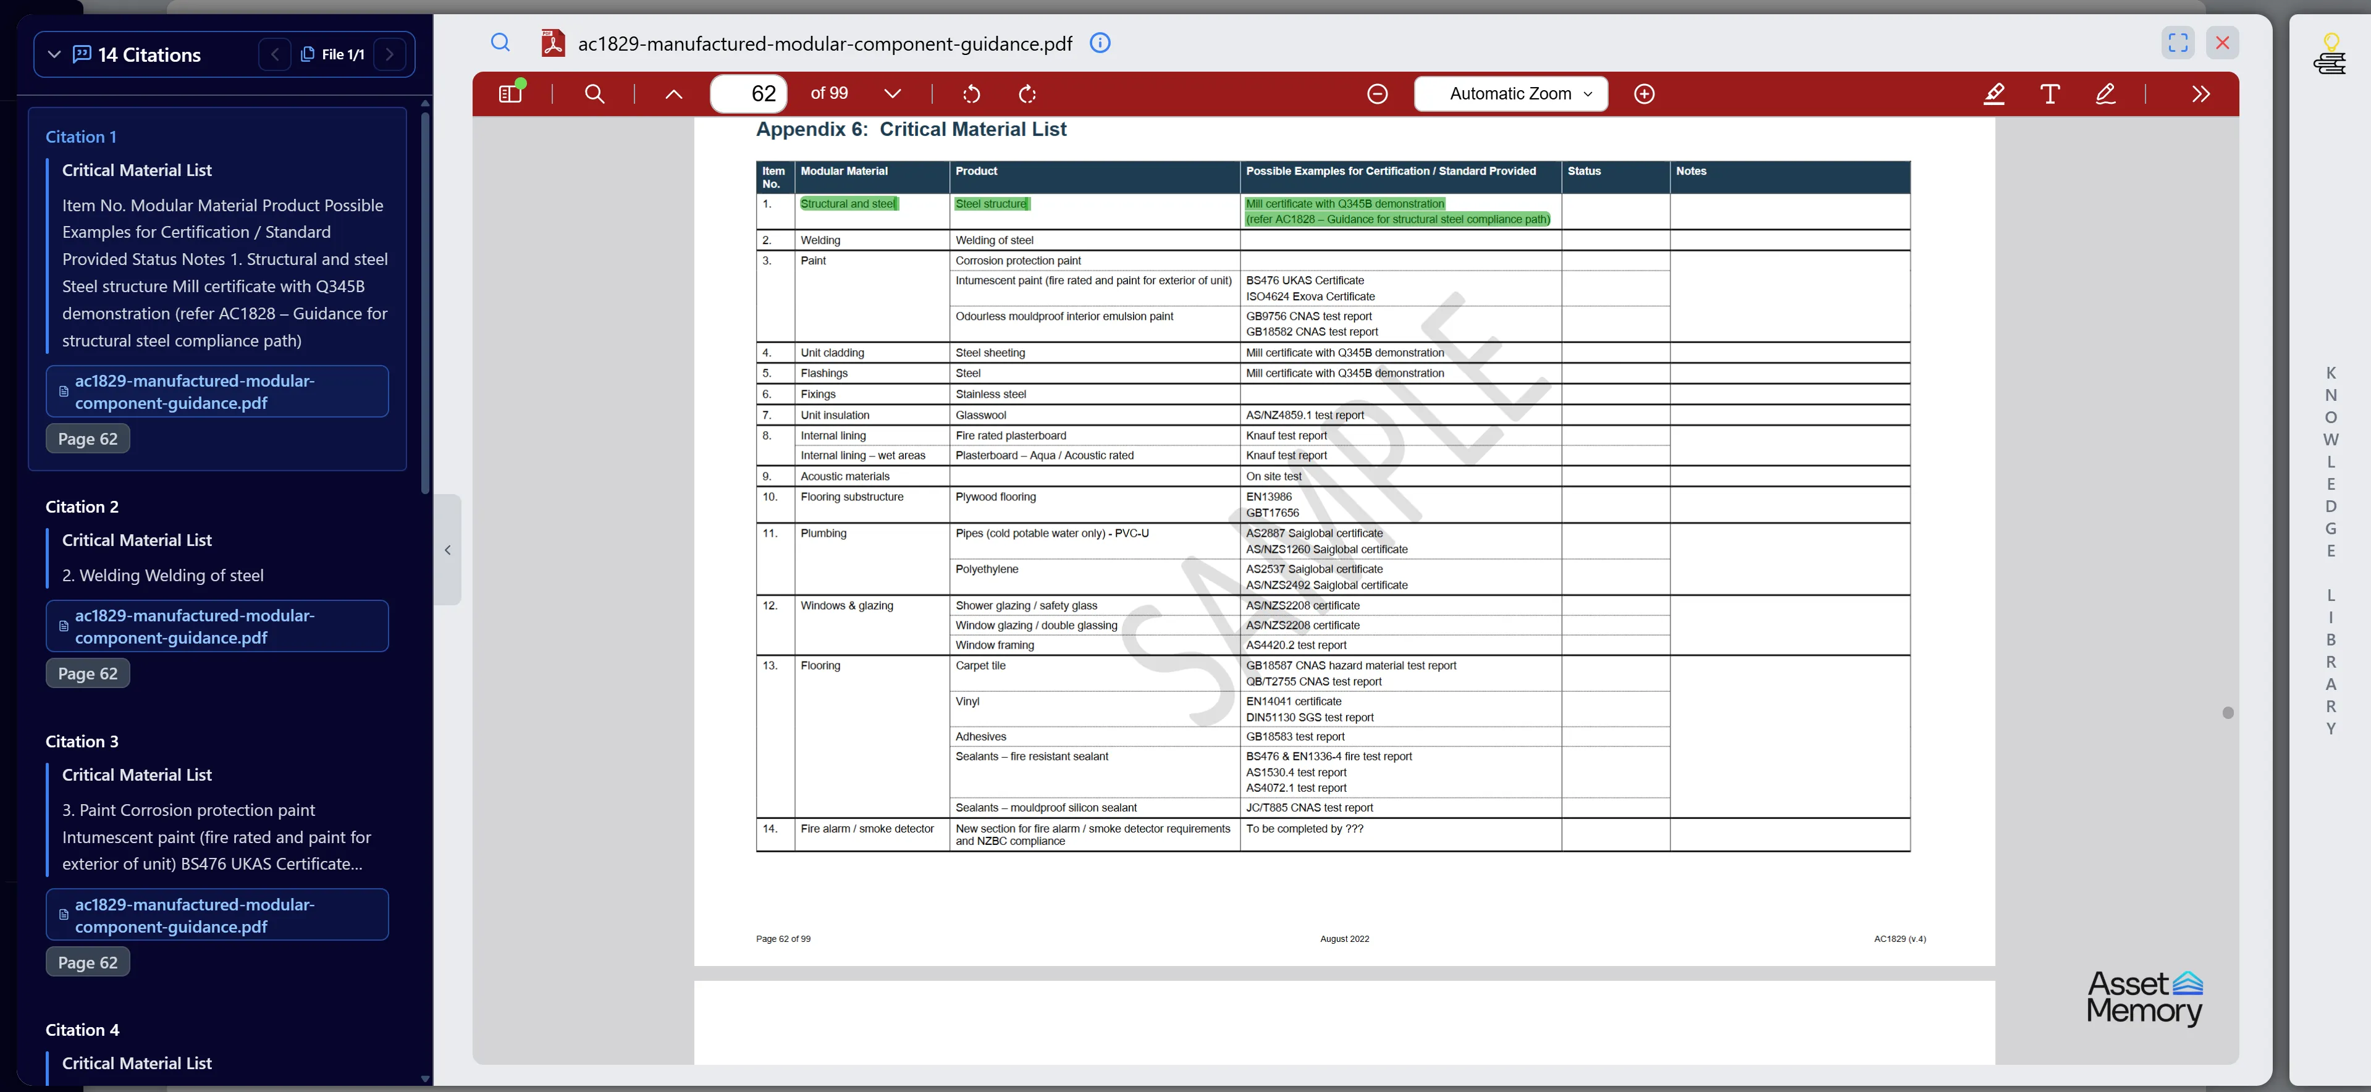
Task: Click the scroll down arrow in citations panel
Action: coord(425,1078)
